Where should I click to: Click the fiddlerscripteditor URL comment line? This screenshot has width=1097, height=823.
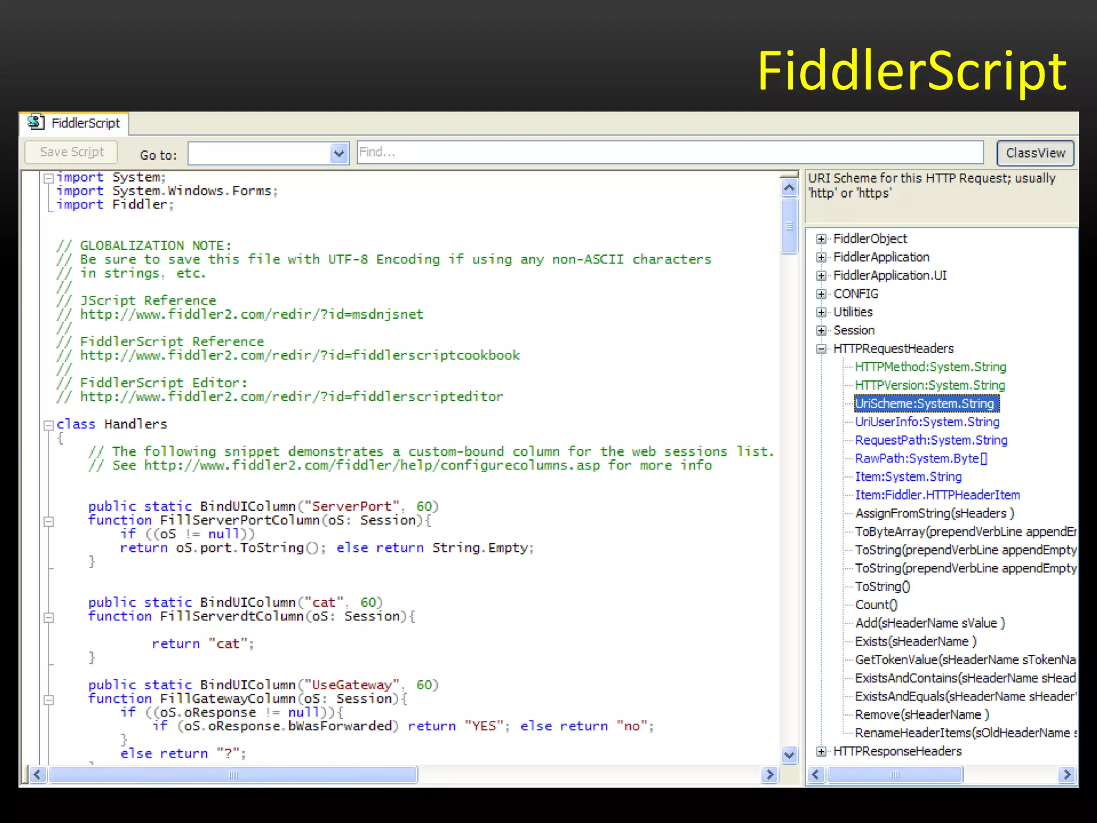[x=280, y=396]
